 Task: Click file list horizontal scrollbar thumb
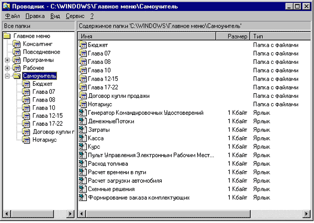tap(168, 214)
